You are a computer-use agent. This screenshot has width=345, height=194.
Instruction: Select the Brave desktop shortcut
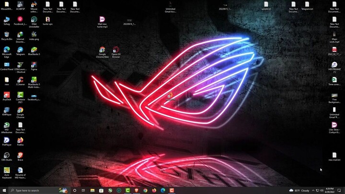[20, 157]
